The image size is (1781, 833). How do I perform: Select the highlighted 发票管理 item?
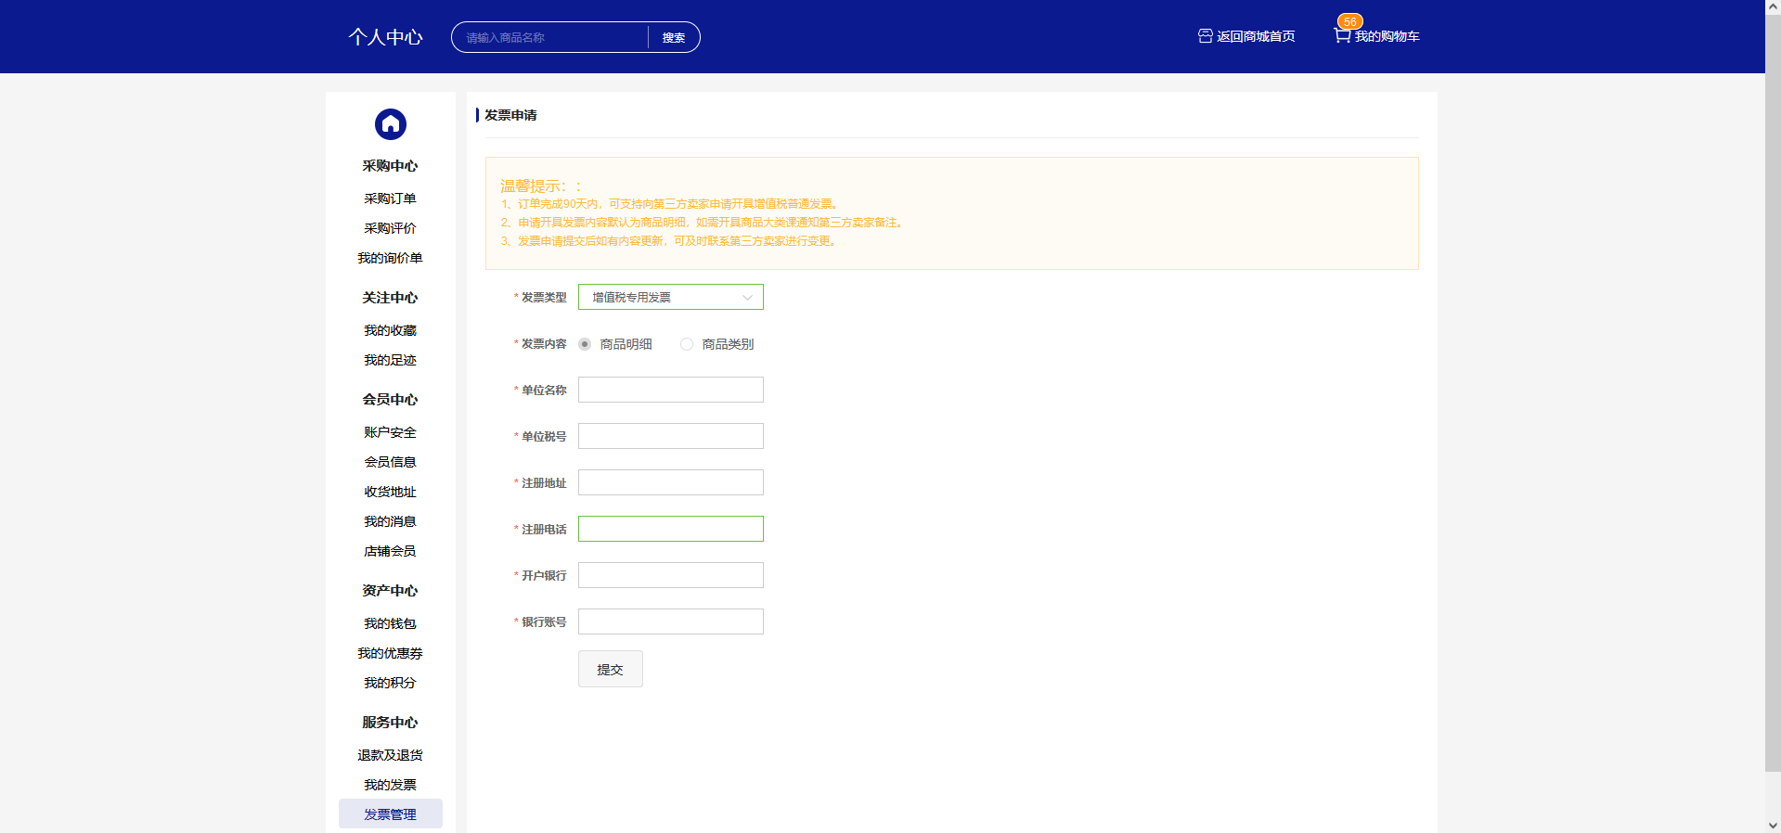point(390,814)
